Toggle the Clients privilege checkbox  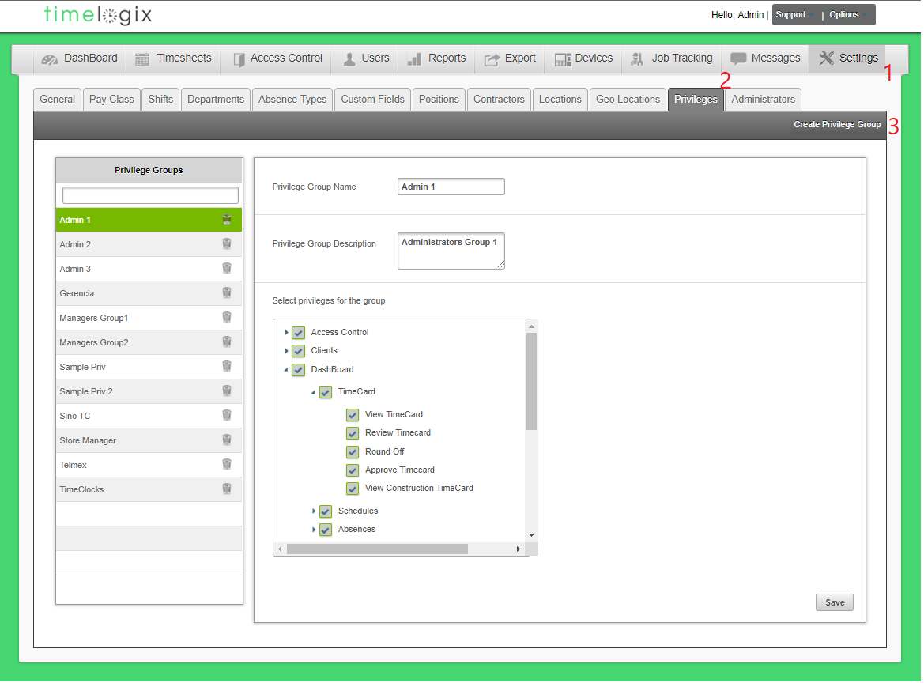coord(299,351)
